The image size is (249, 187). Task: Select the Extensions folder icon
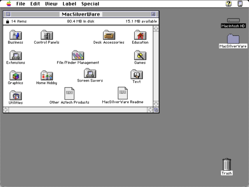pyautogui.click(x=16, y=55)
